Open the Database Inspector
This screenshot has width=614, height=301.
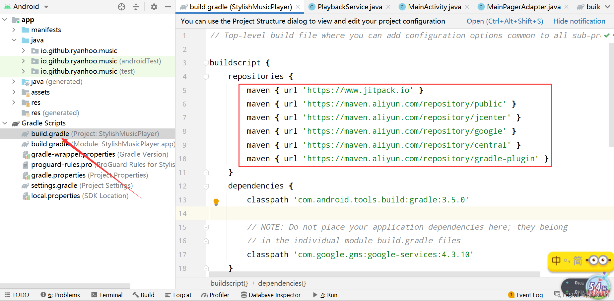click(271, 295)
